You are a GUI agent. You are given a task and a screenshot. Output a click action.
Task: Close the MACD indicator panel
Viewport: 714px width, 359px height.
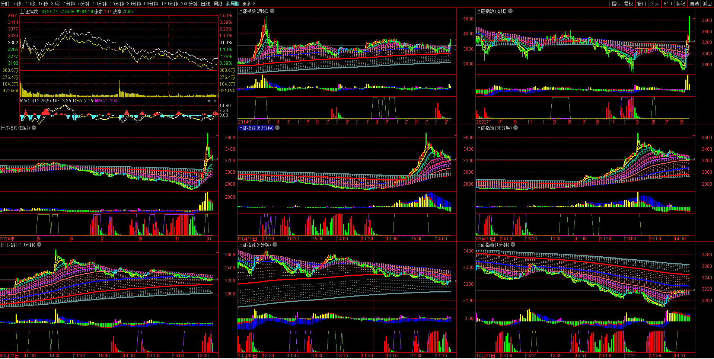point(215,101)
